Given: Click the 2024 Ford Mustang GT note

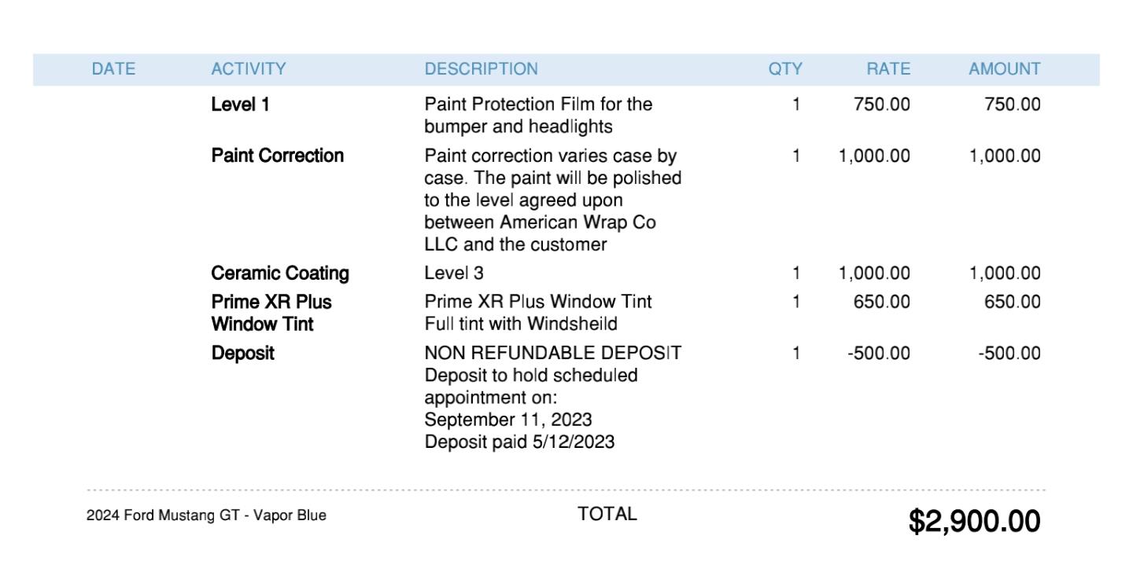Looking at the screenshot, I should pyautogui.click(x=206, y=515).
